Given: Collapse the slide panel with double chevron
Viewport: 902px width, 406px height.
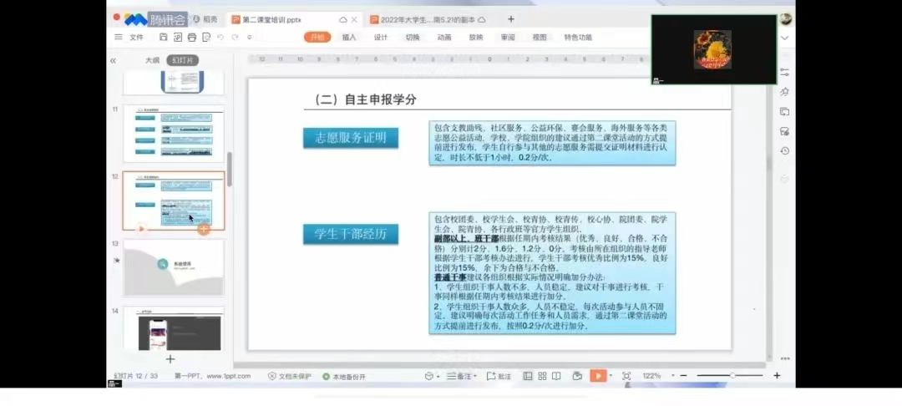Looking at the screenshot, I should 113,60.
